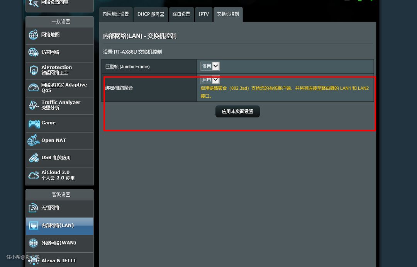Viewport: 417px width, 267px height.
Task: Click the 一般设置 section header
Action: (61, 22)
